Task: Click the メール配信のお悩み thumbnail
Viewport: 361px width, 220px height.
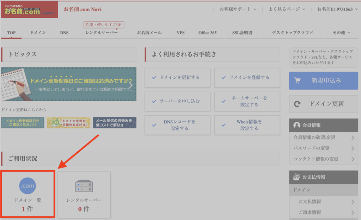Action: (x=115, y=123)
